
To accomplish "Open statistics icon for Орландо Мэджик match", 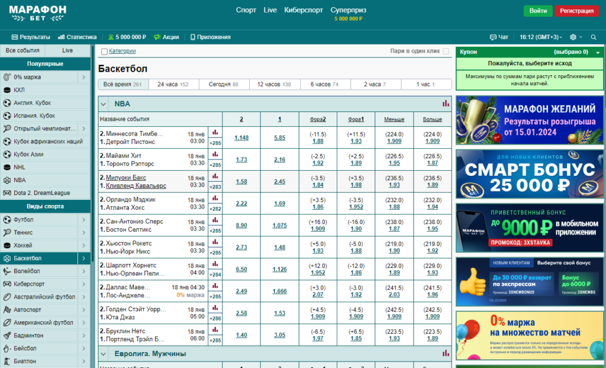I will (x=215, y=198).
